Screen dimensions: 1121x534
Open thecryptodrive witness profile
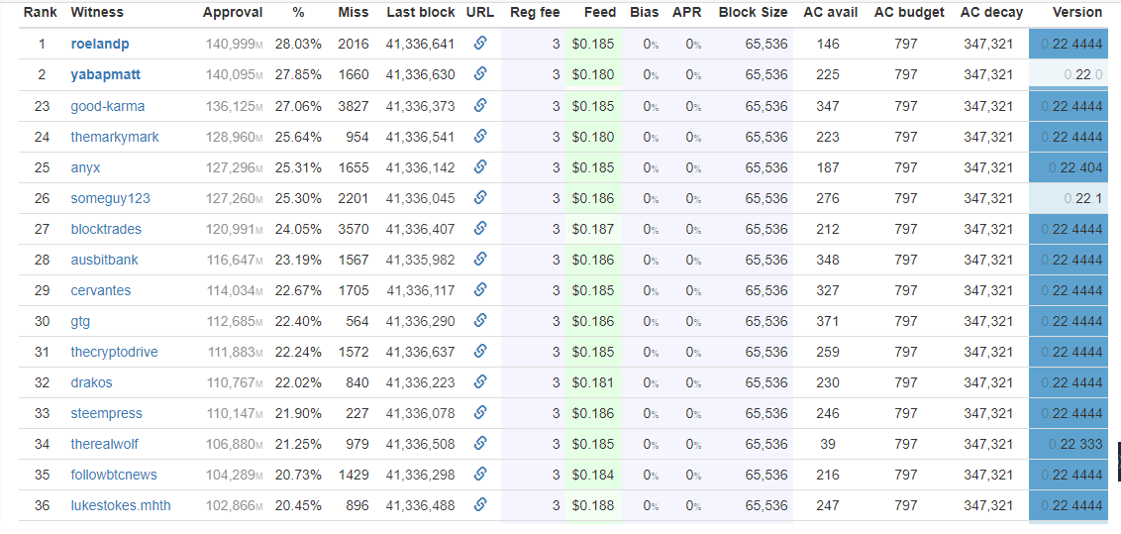pyautogui.click(x=115, y=352)
